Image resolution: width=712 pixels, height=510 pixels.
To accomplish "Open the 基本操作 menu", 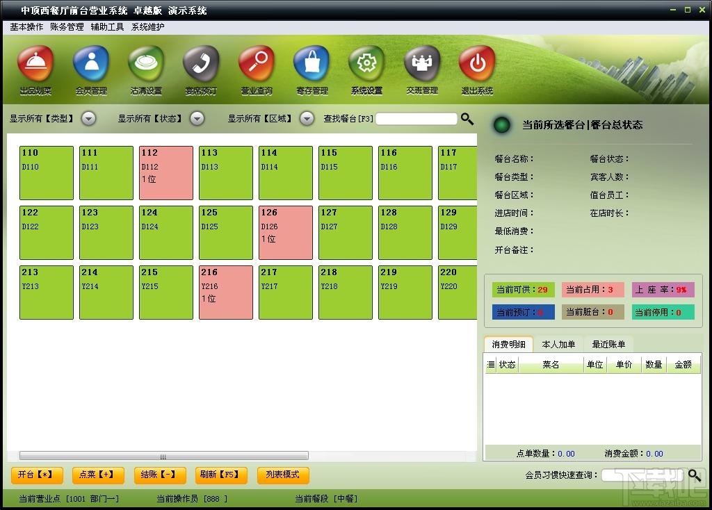I will [25, 27].
